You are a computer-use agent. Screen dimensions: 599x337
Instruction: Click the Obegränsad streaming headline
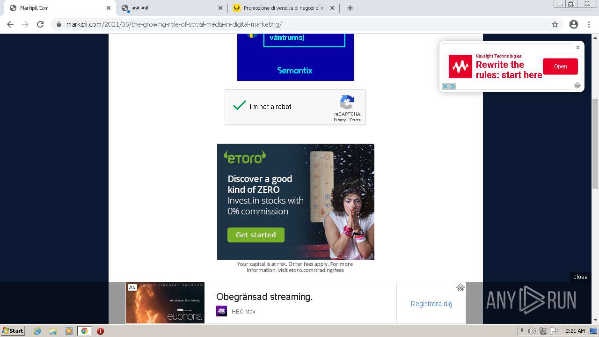[264, 297]
